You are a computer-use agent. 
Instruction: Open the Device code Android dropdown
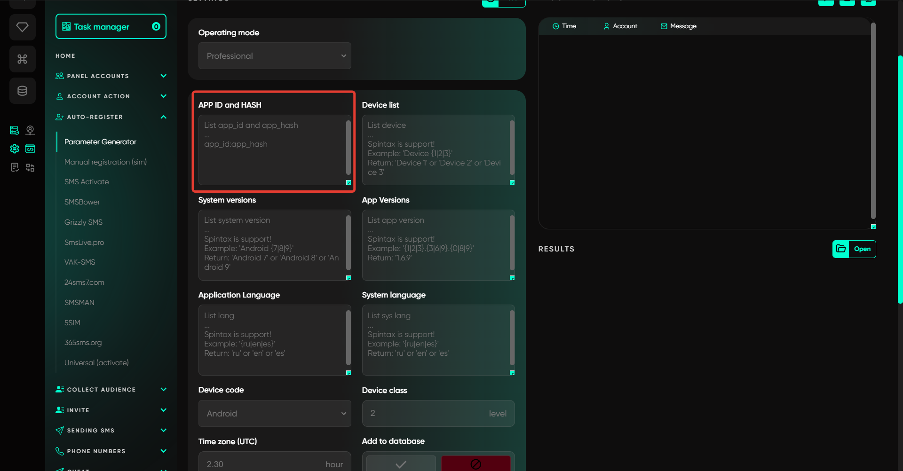275,414
